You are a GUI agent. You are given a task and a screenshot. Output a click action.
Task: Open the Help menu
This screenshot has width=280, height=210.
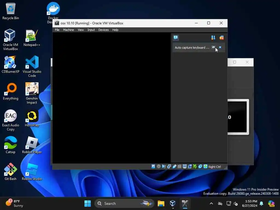(x=115, y=30)
